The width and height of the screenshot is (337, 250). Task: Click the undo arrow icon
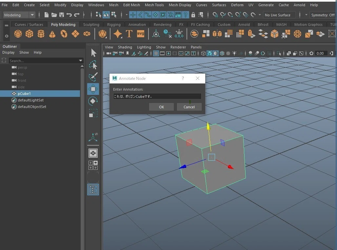(69, 15)
